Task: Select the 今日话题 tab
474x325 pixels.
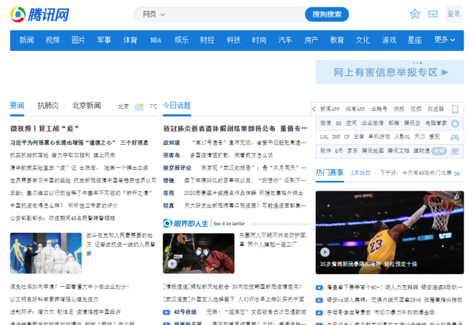Action: (x=177, y=106)
